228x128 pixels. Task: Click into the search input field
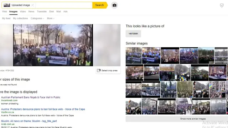pos(64,5)
